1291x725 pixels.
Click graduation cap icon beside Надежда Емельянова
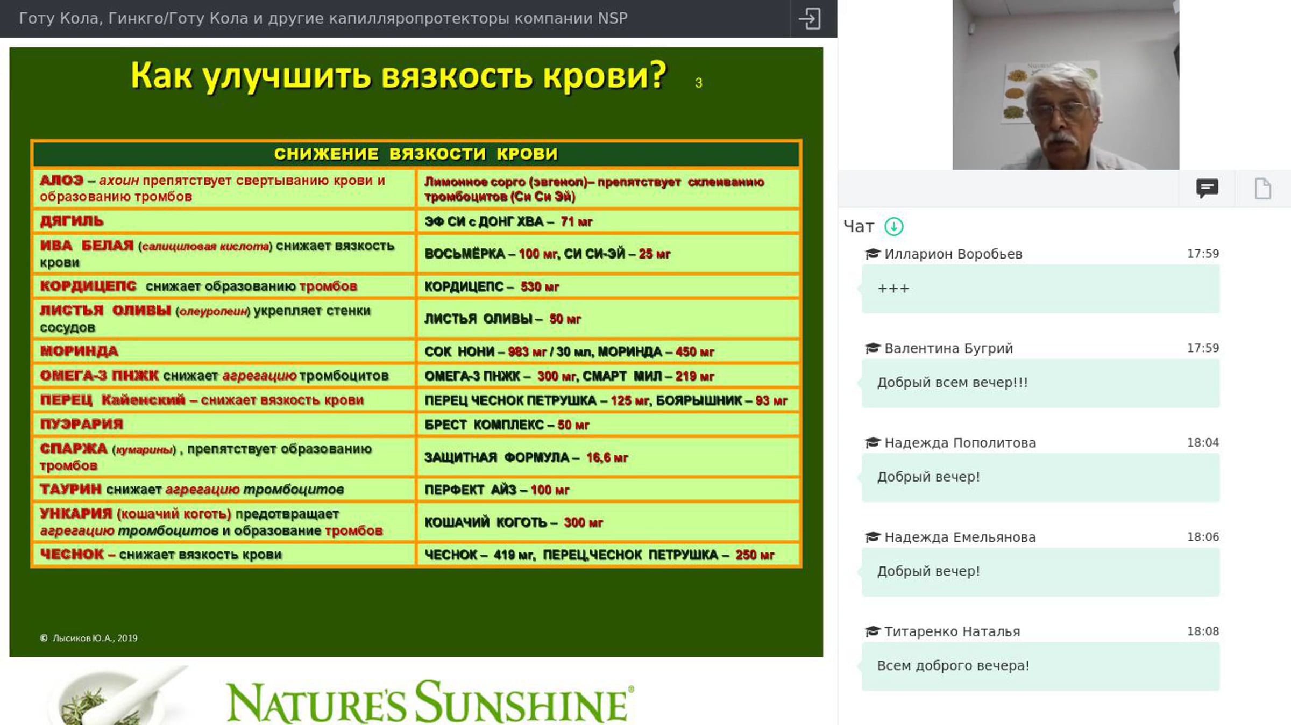pyautogui.click(x=872, y=537)
